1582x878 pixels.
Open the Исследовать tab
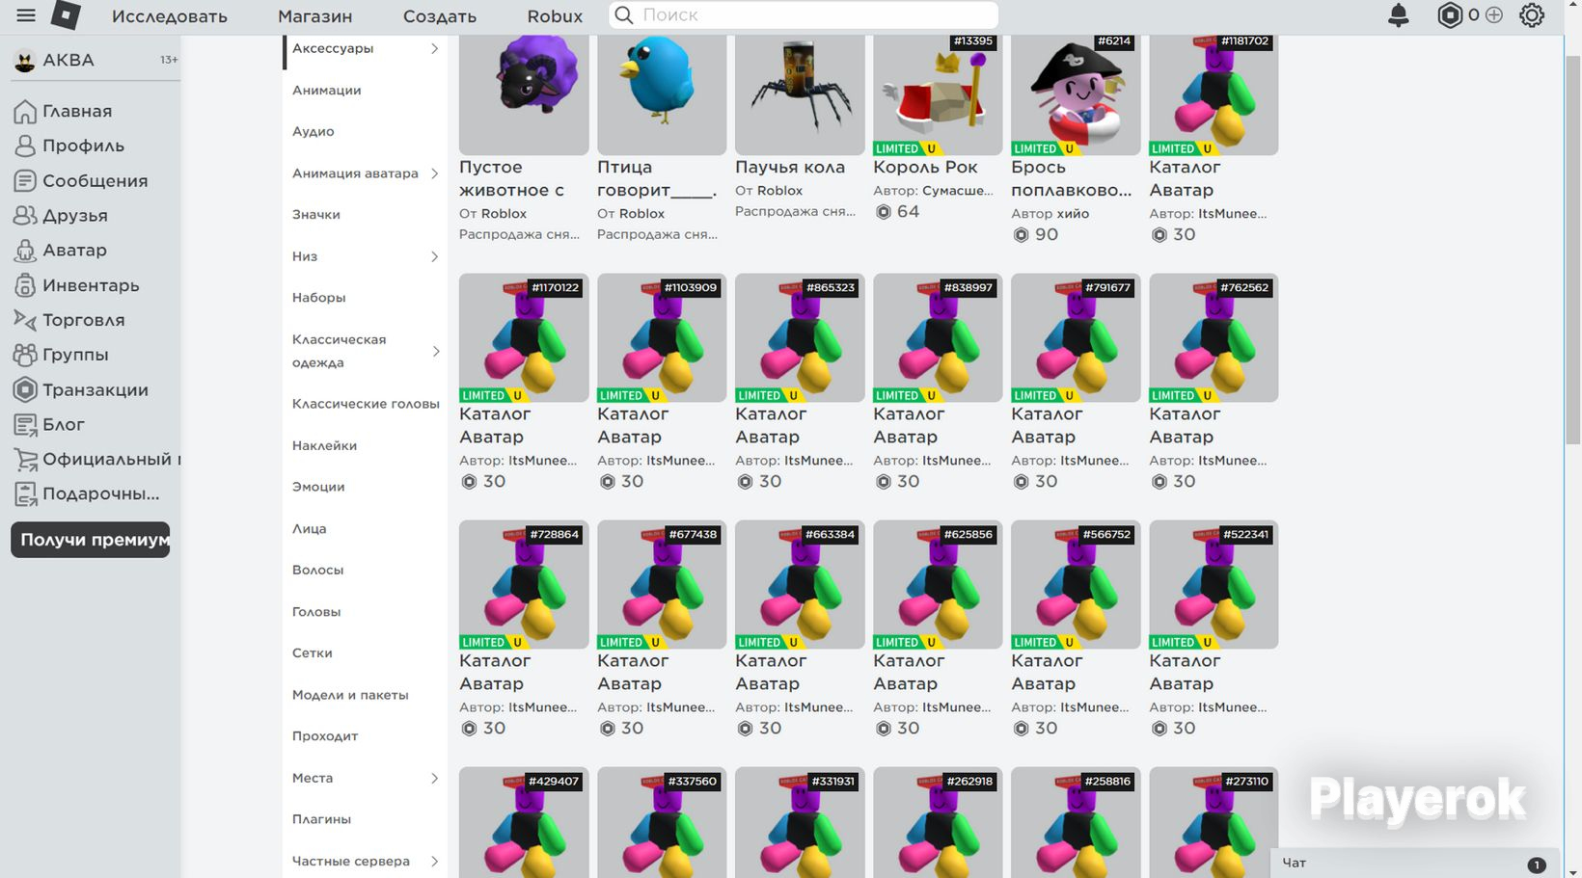pyautogui.click(x=170, y=16)
